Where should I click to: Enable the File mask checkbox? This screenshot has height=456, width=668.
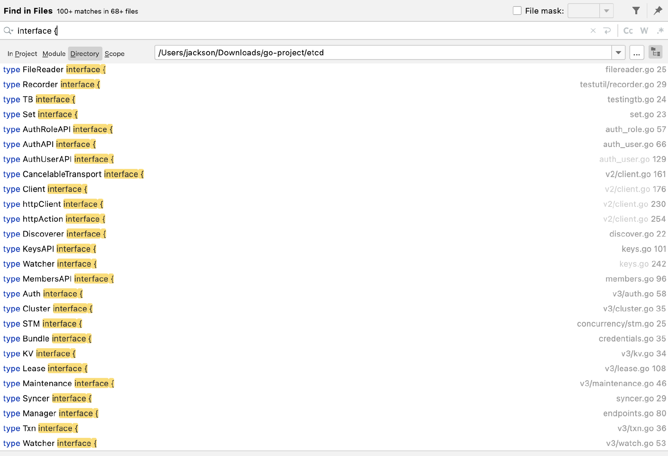coord(517,11)
